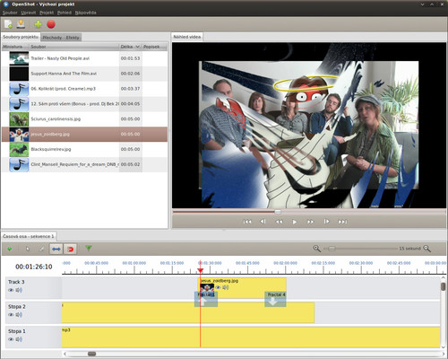This screenshot has height=359, width=448.
Task: Click the zoom in magnifier beside 15 sekund
Action: [x=427, y=249]
